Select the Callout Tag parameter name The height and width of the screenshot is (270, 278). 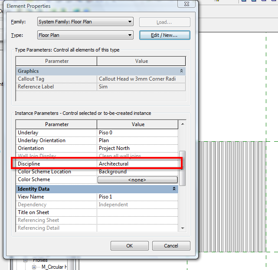[x=31, y=79]
